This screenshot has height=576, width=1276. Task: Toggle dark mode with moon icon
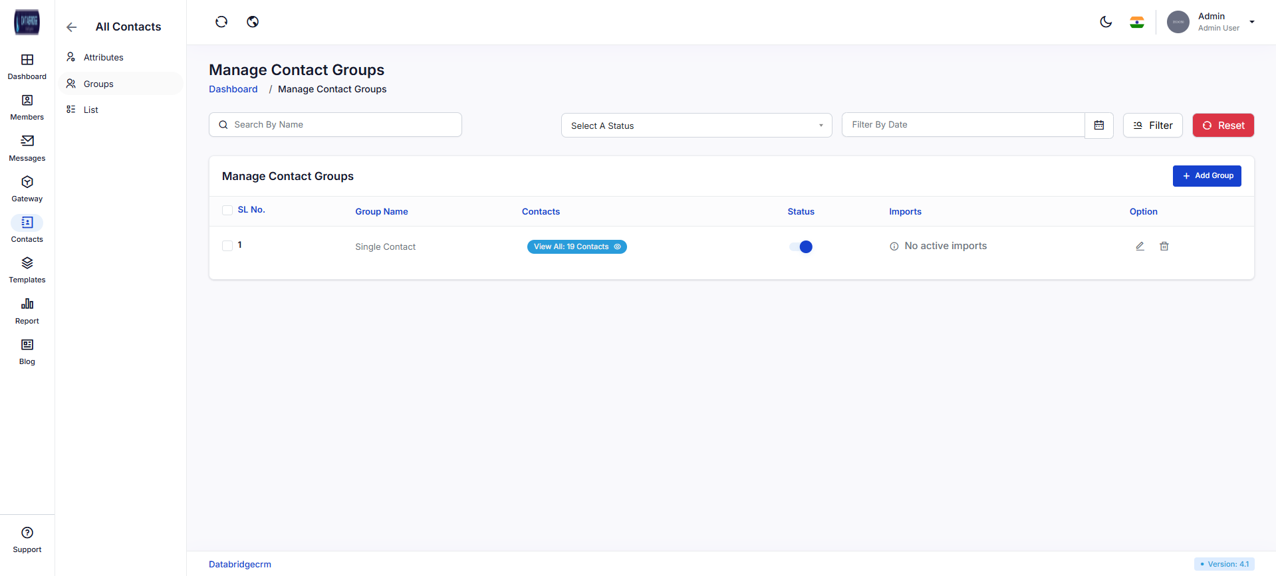(x=1106, y=22)
